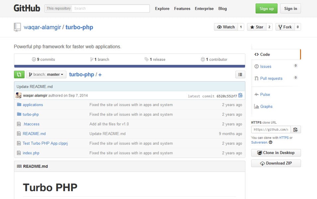
Task: Watch this repository
Action: click(226, 27)
